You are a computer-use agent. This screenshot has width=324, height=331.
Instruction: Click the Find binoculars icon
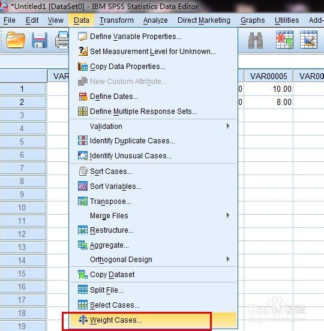click(x=256, y=40)
